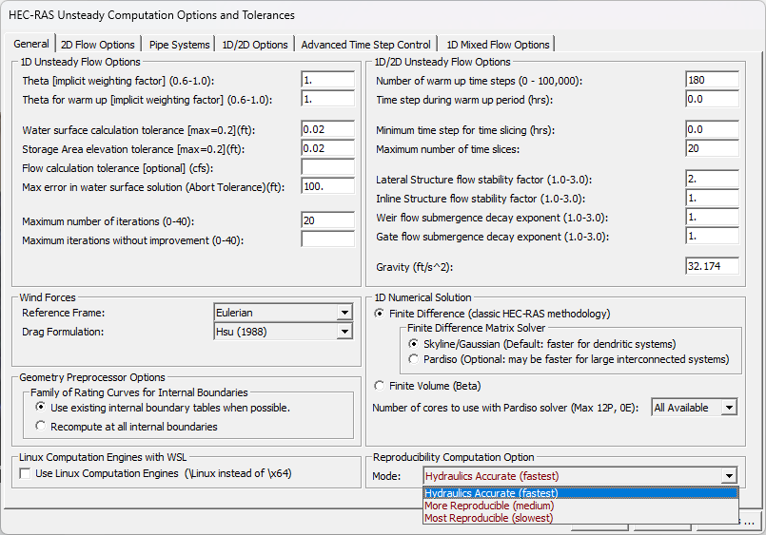Click the Maximum number of iterations field

pyautogui.click(x=327, y=220)
